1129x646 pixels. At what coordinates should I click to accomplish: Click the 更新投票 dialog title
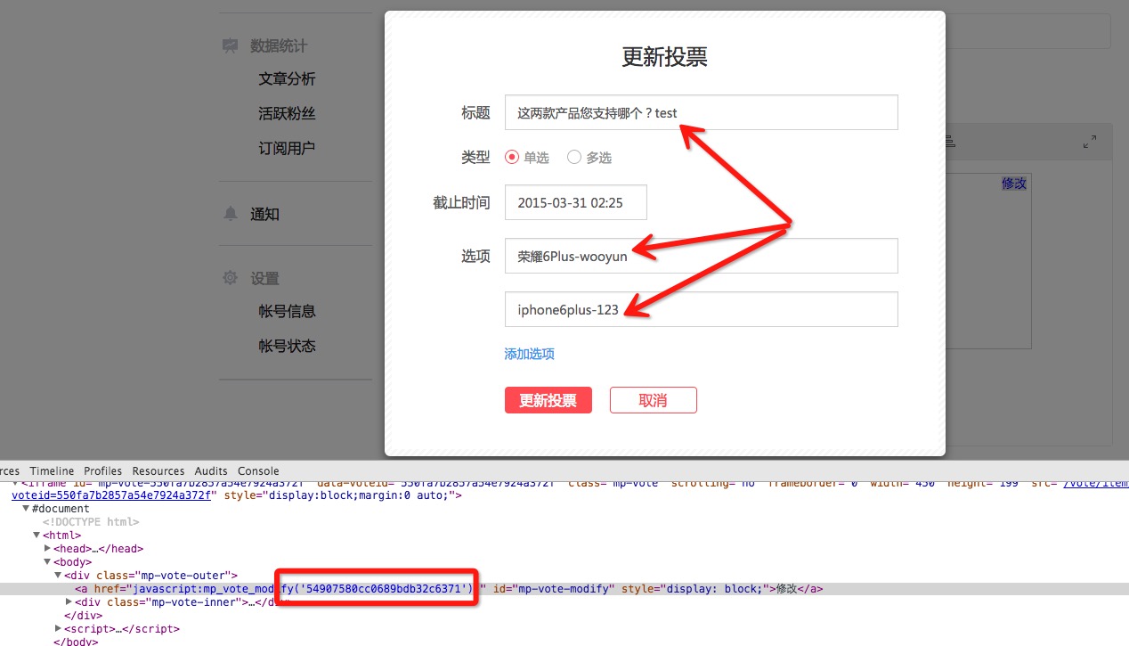coord(664,57)
